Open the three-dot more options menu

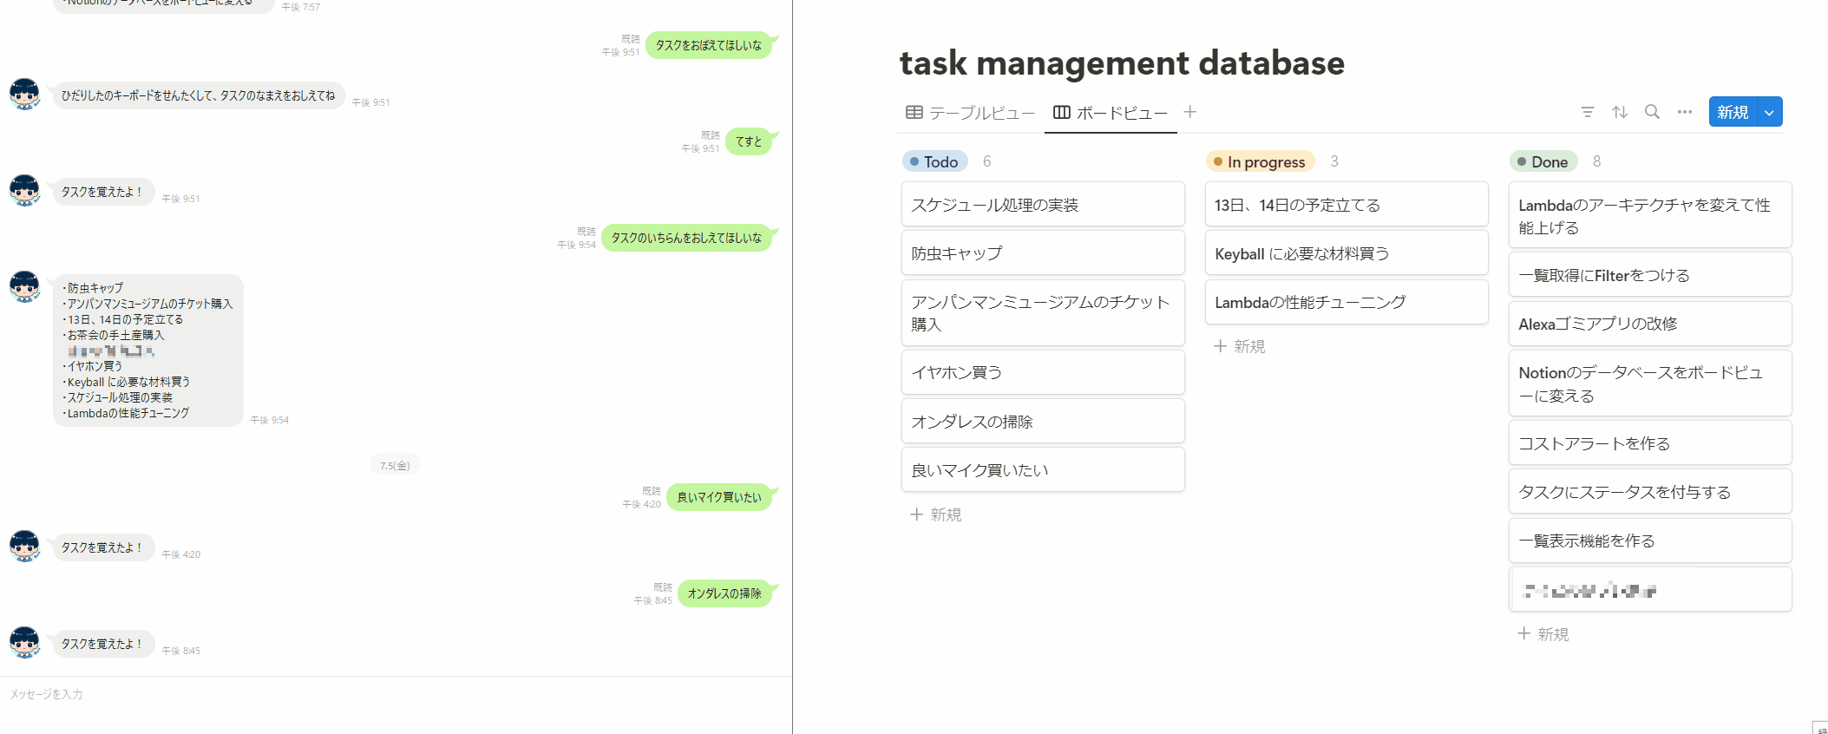pos(1685,112)
